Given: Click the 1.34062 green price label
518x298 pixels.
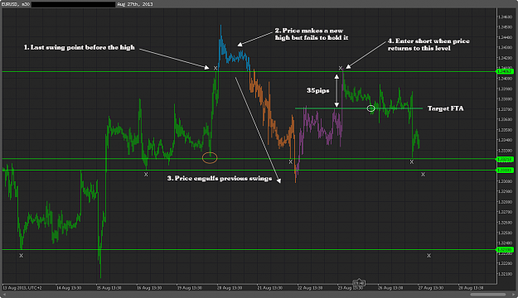Looking at the screenshot, I should [x=505, y=71].
